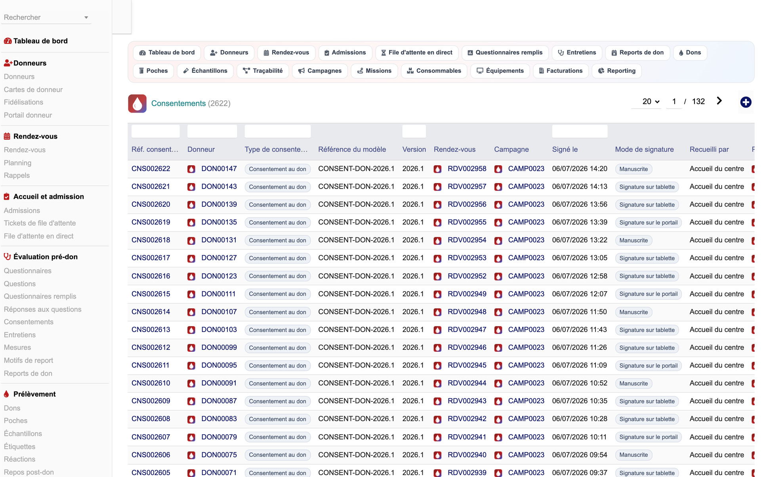Open the Poches tab
The height and width of the screenshot is (477, 771).
153,71
